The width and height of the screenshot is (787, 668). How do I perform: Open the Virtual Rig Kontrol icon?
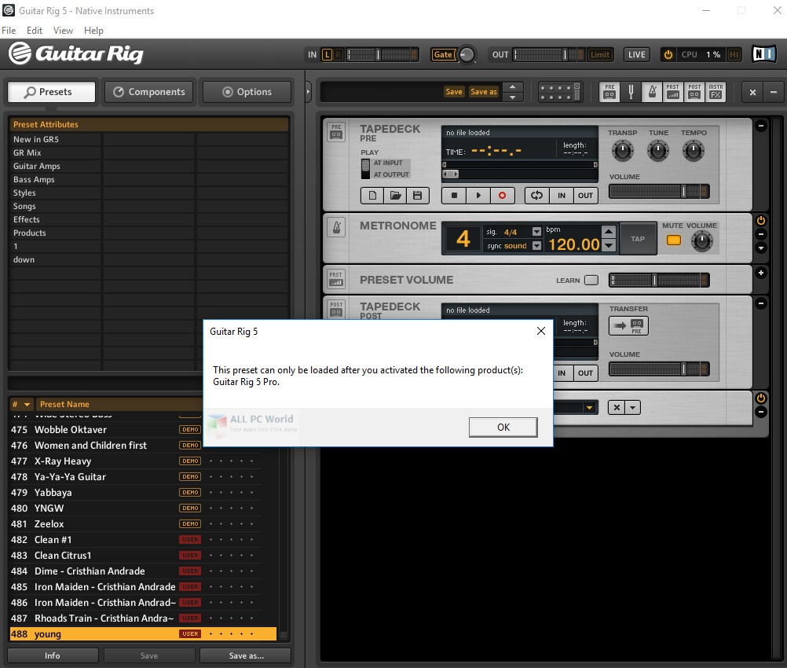(560, 92)
